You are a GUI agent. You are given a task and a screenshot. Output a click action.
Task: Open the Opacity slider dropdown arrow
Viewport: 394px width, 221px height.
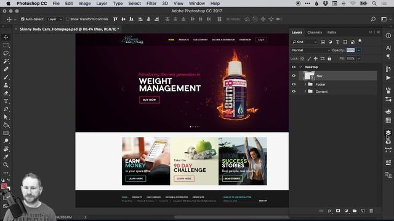[x=359, y=50]
